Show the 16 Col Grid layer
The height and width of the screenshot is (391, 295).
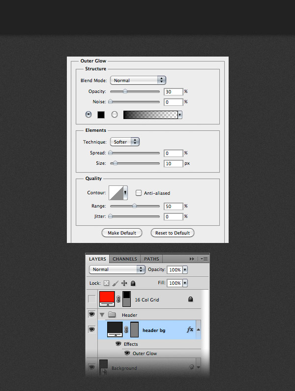92,299
